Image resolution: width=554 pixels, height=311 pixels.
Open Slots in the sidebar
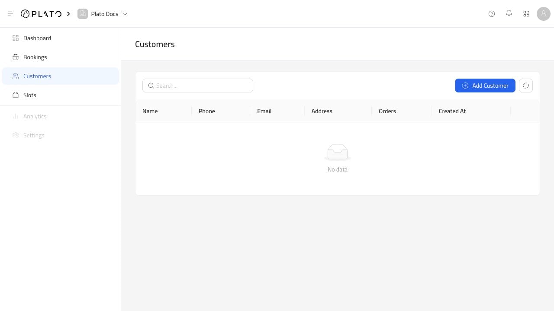(x=61, y=95)
